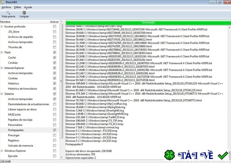Enable the Volcado de memoria checkbox
The height and width of the screenshot is (163, 231).
pyautogui.click(x=55, y=145)
